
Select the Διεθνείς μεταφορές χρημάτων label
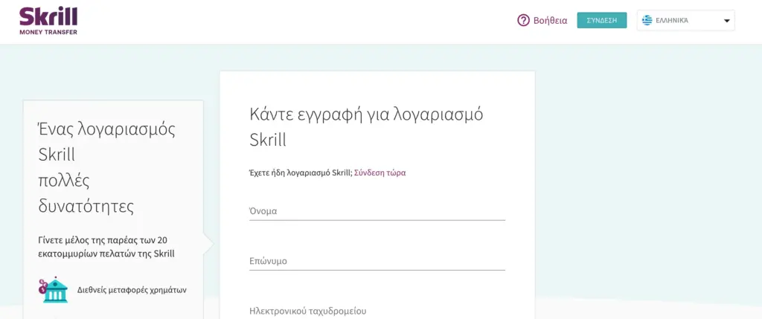pyautogui.click(x=132, y=290)
